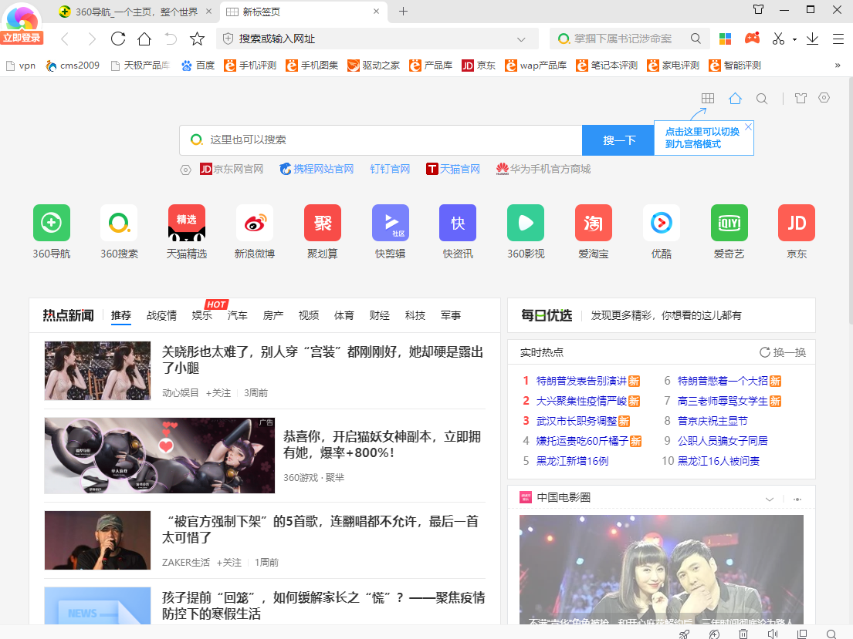Open the 百度 bookmark
Screen dimensions: 853x639
[198, 66]
